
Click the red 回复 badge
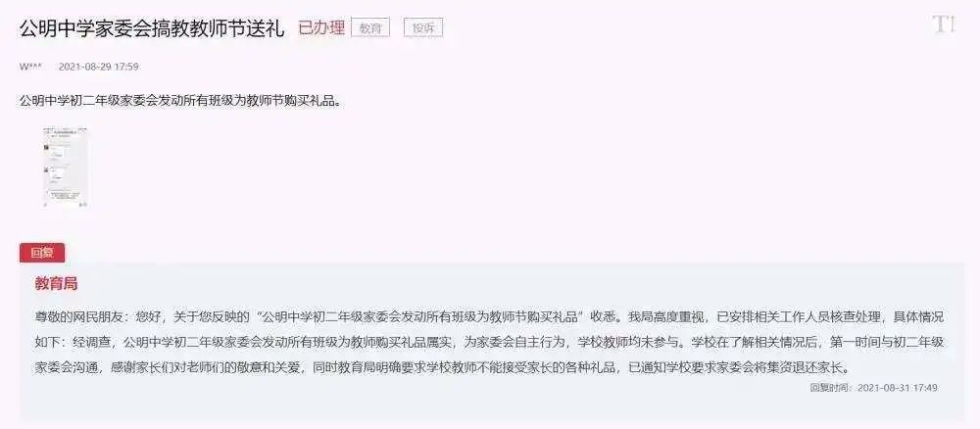pos(42,253)
